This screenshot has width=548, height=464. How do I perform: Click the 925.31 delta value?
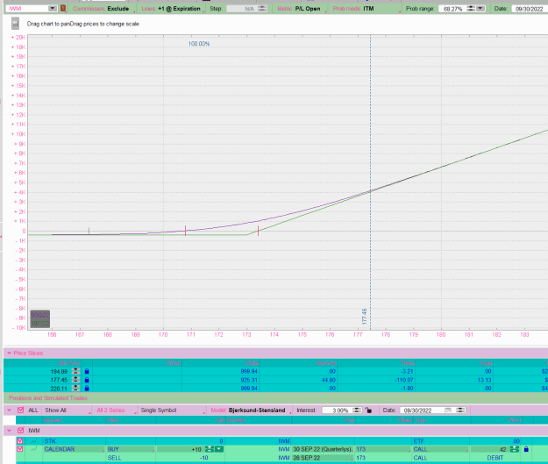(249, 380)
